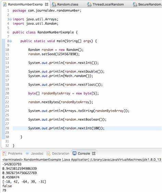The image size is (162, 193).
Task: Close the RandomNumberExamp editor tab
Action: pos(46,4)
